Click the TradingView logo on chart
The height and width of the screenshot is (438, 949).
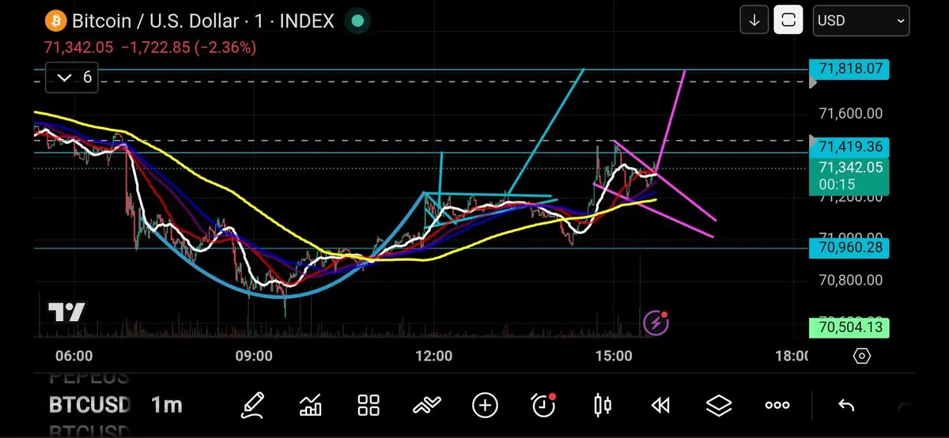point(66,312)
